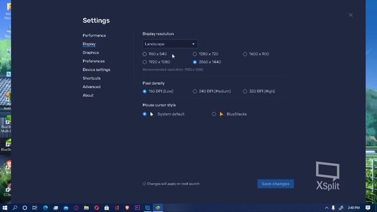Select the Display settings section
Viewport: 377px width, 212px height.
[89, 44]
